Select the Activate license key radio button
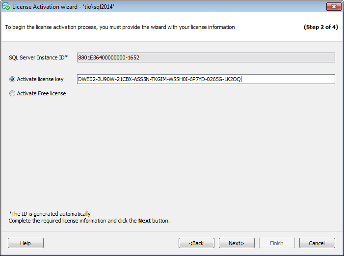Image resolution: width=344 pixels, height=256 pixels. [12, 79]
